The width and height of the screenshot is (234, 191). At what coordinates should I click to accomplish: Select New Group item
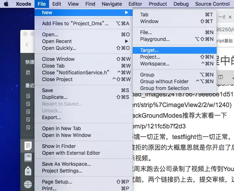tap(175, 75)
